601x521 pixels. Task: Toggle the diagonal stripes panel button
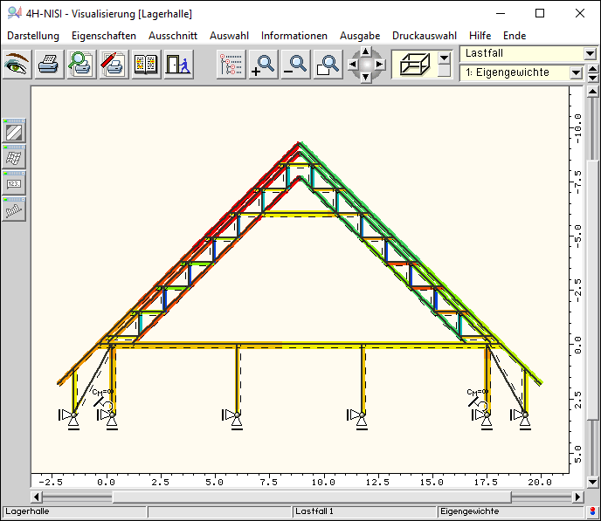pos(14,133)
